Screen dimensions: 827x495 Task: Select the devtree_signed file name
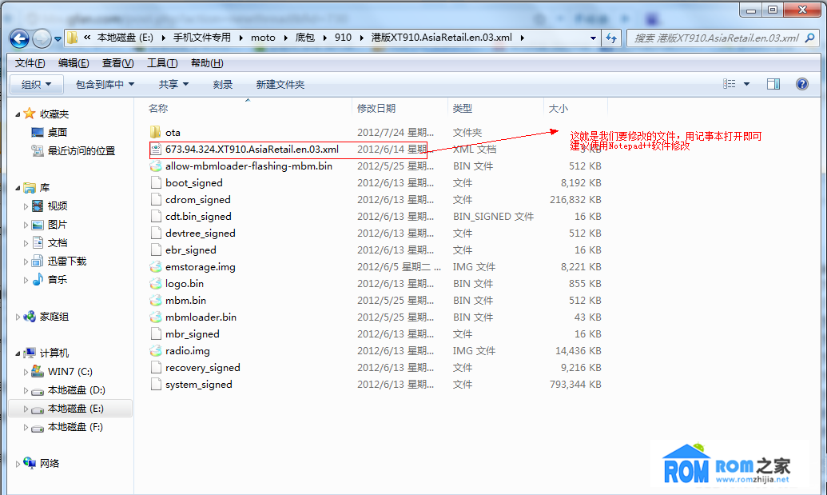(x=201, y=234)
